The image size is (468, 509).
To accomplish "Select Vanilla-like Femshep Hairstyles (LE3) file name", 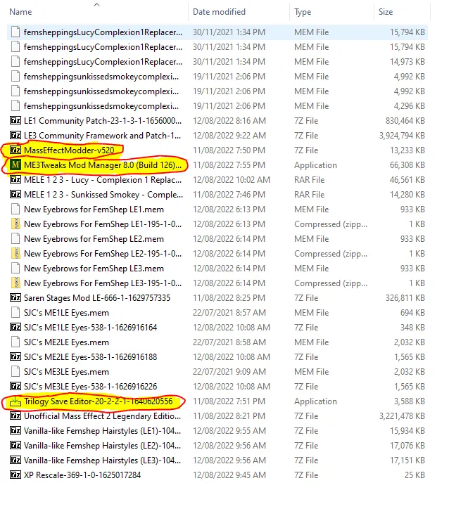I will point(102,460).
